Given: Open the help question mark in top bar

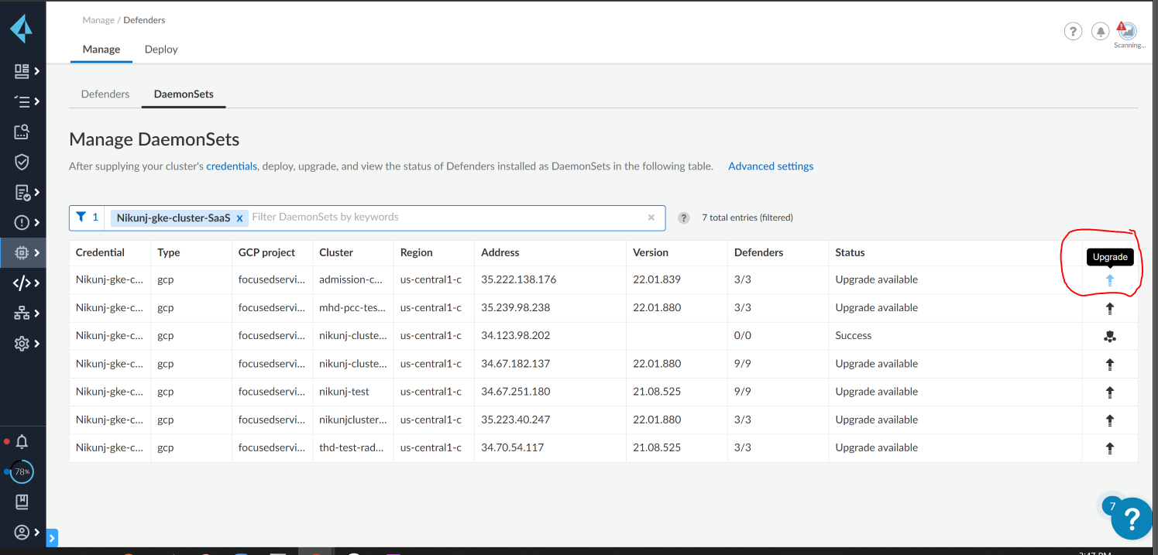Looking at the screenshot, I should [1072, 31].
